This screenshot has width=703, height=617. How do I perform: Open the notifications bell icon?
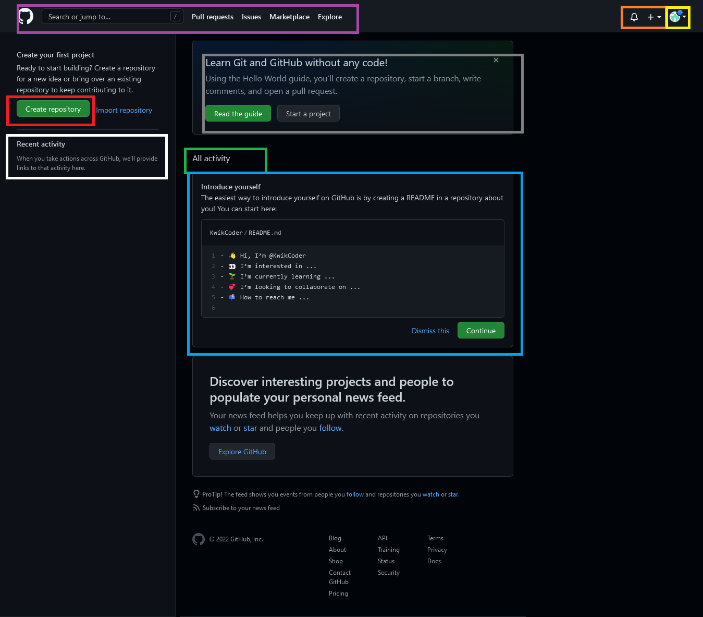pos(634,17)
